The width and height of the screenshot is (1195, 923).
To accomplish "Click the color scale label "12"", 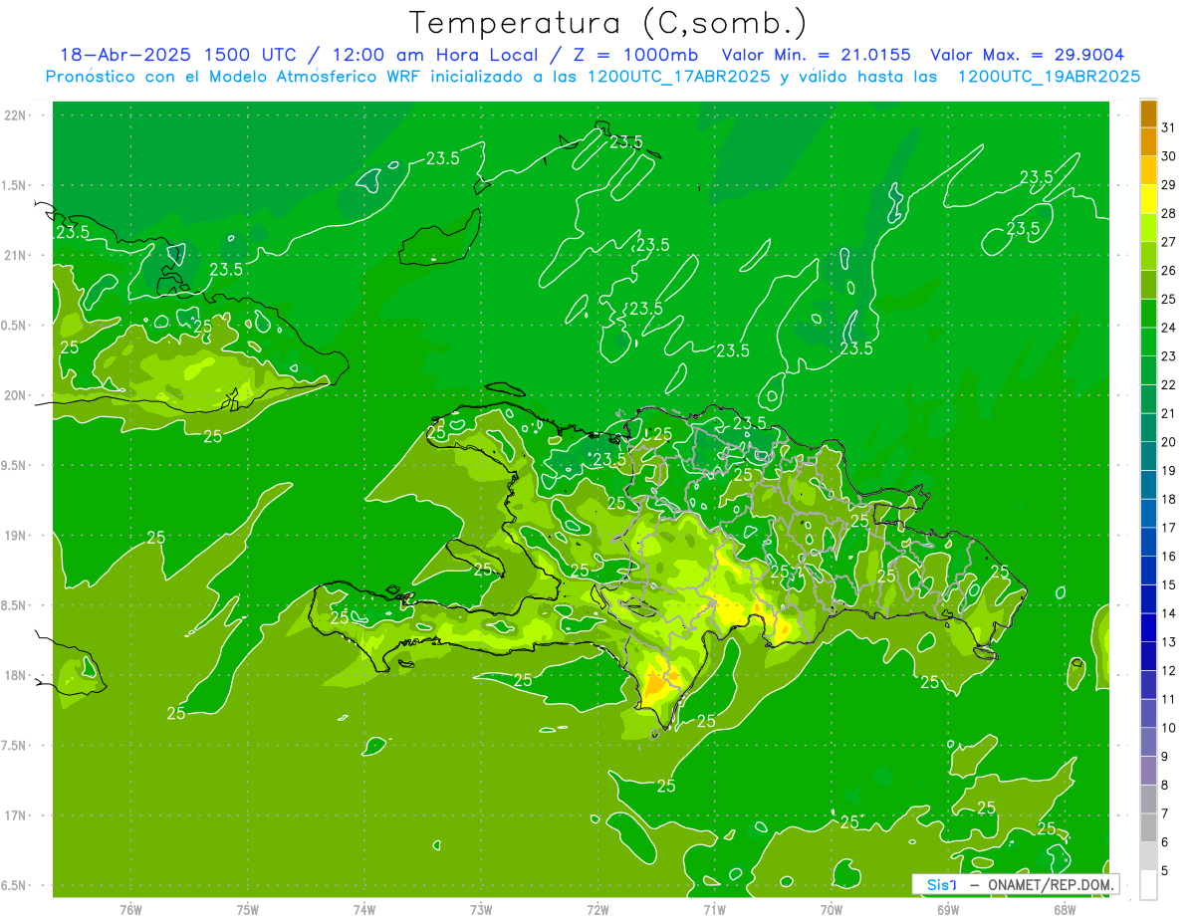I will 1169,670.
